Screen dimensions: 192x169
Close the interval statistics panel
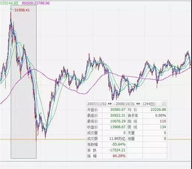(164, 104)
